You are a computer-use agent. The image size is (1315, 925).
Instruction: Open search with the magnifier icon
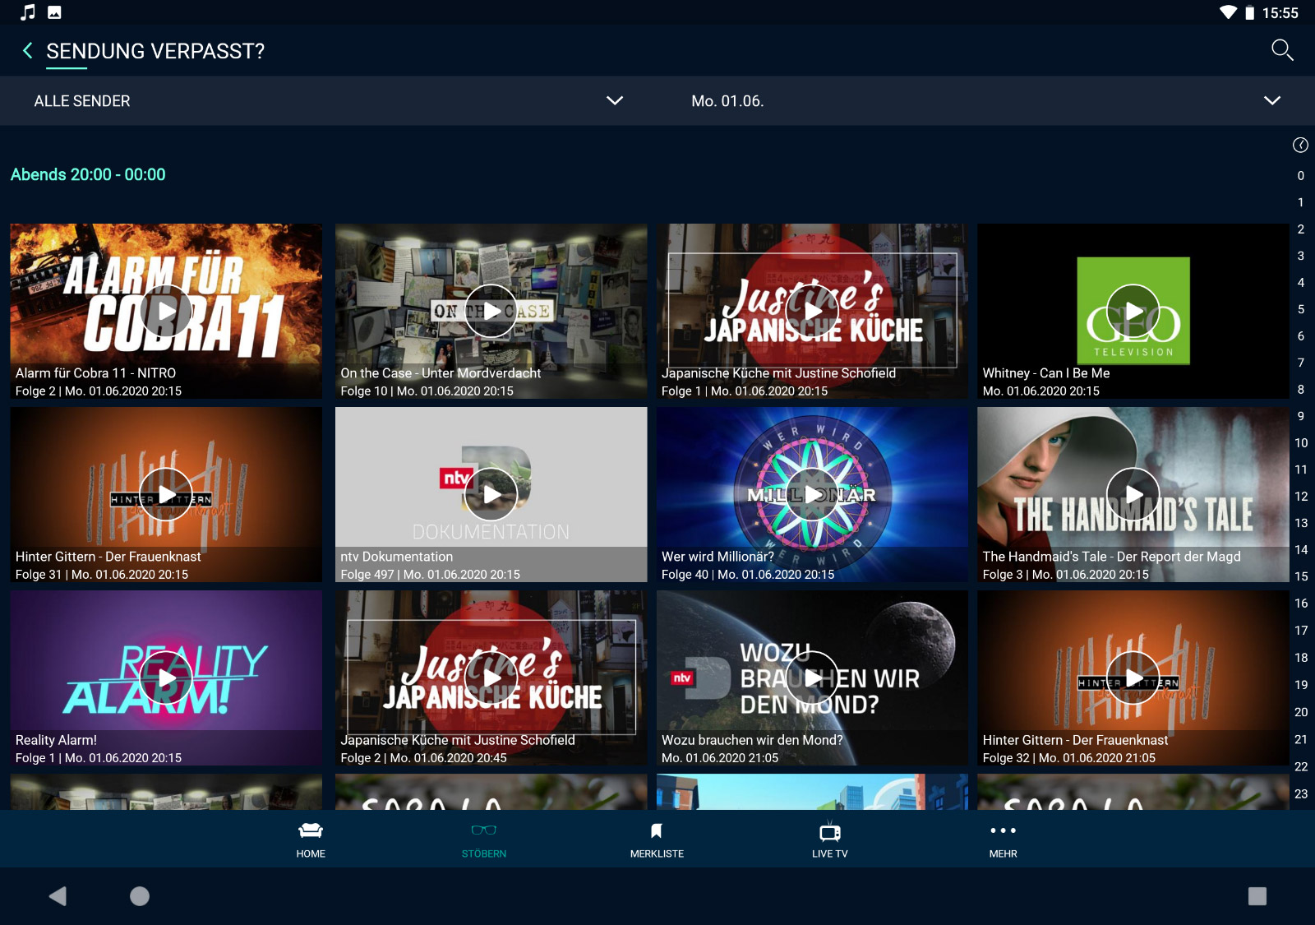coord(1282,50)
